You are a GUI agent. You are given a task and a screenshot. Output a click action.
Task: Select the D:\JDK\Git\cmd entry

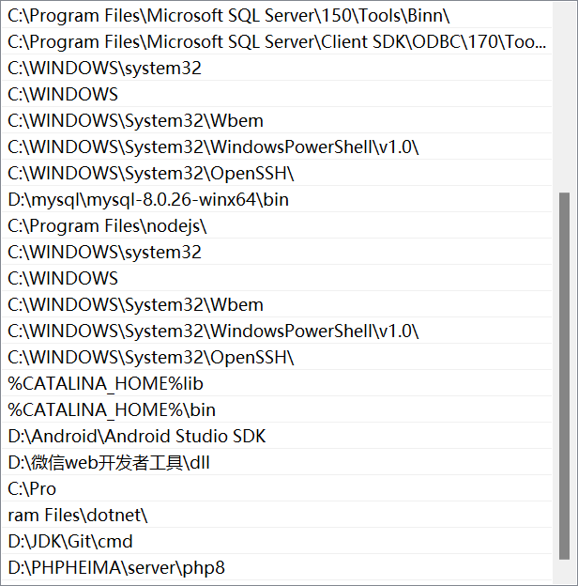coord(277,541)
